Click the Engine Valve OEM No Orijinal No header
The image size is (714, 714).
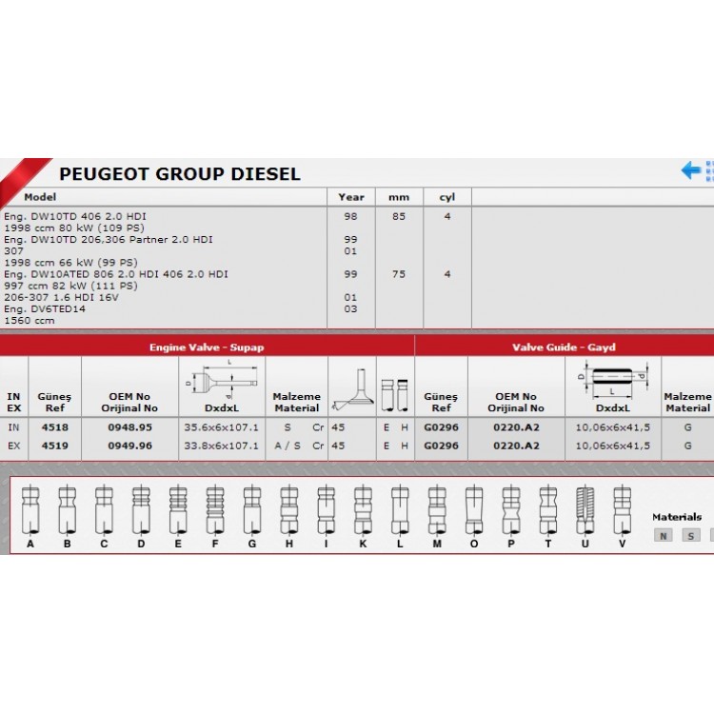pos(129,402)
